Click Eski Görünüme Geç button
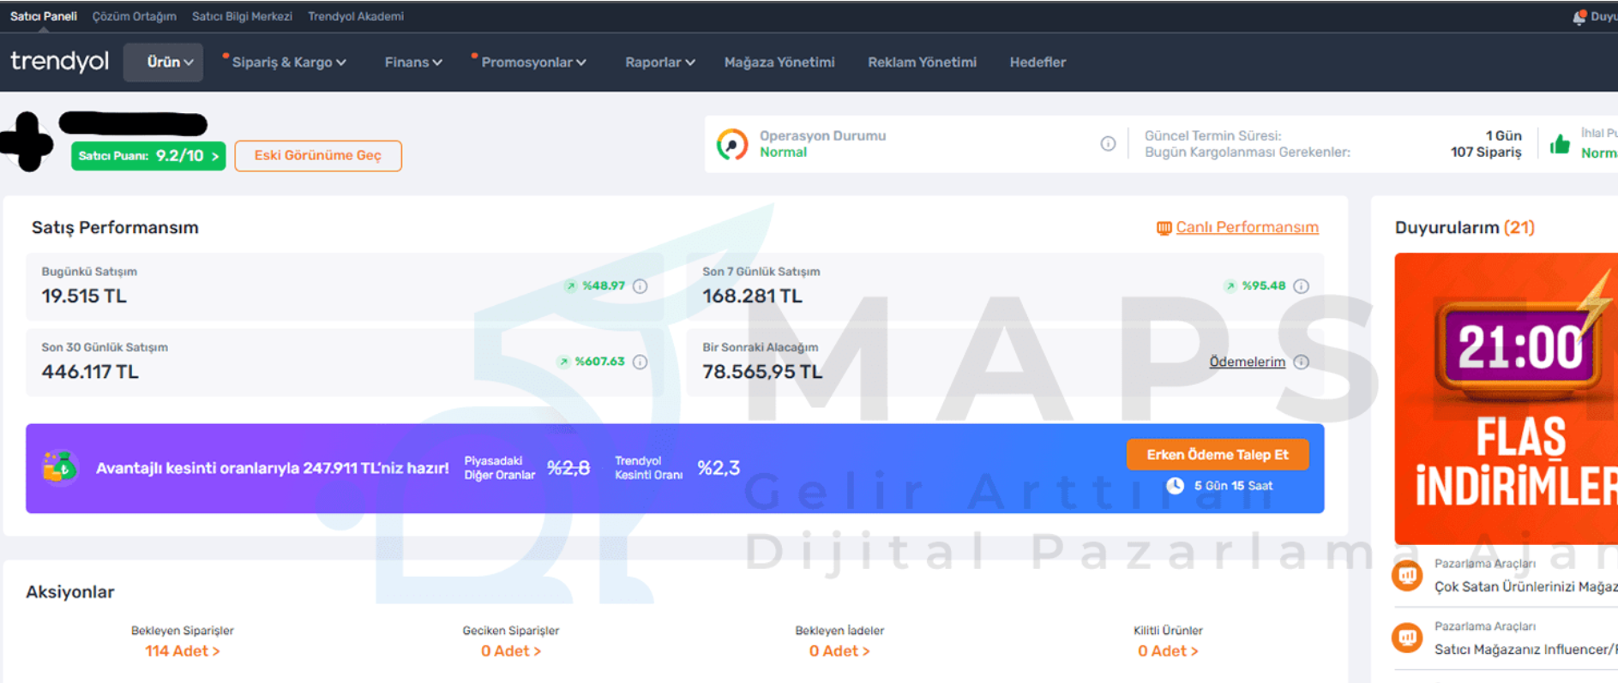Viewport: 1618px width, 683px height. tap(318, 156)
